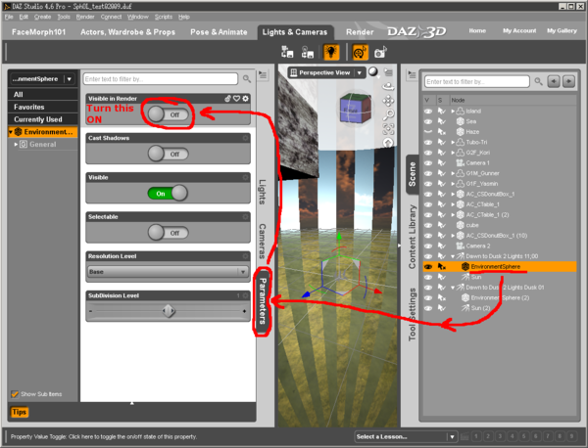The image size is (588, 448).
Task: Open the node selection dropdown showing ...nmentSphere
Action: pos(41,79)
